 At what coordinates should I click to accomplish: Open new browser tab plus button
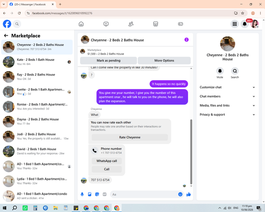coord(60,4)
